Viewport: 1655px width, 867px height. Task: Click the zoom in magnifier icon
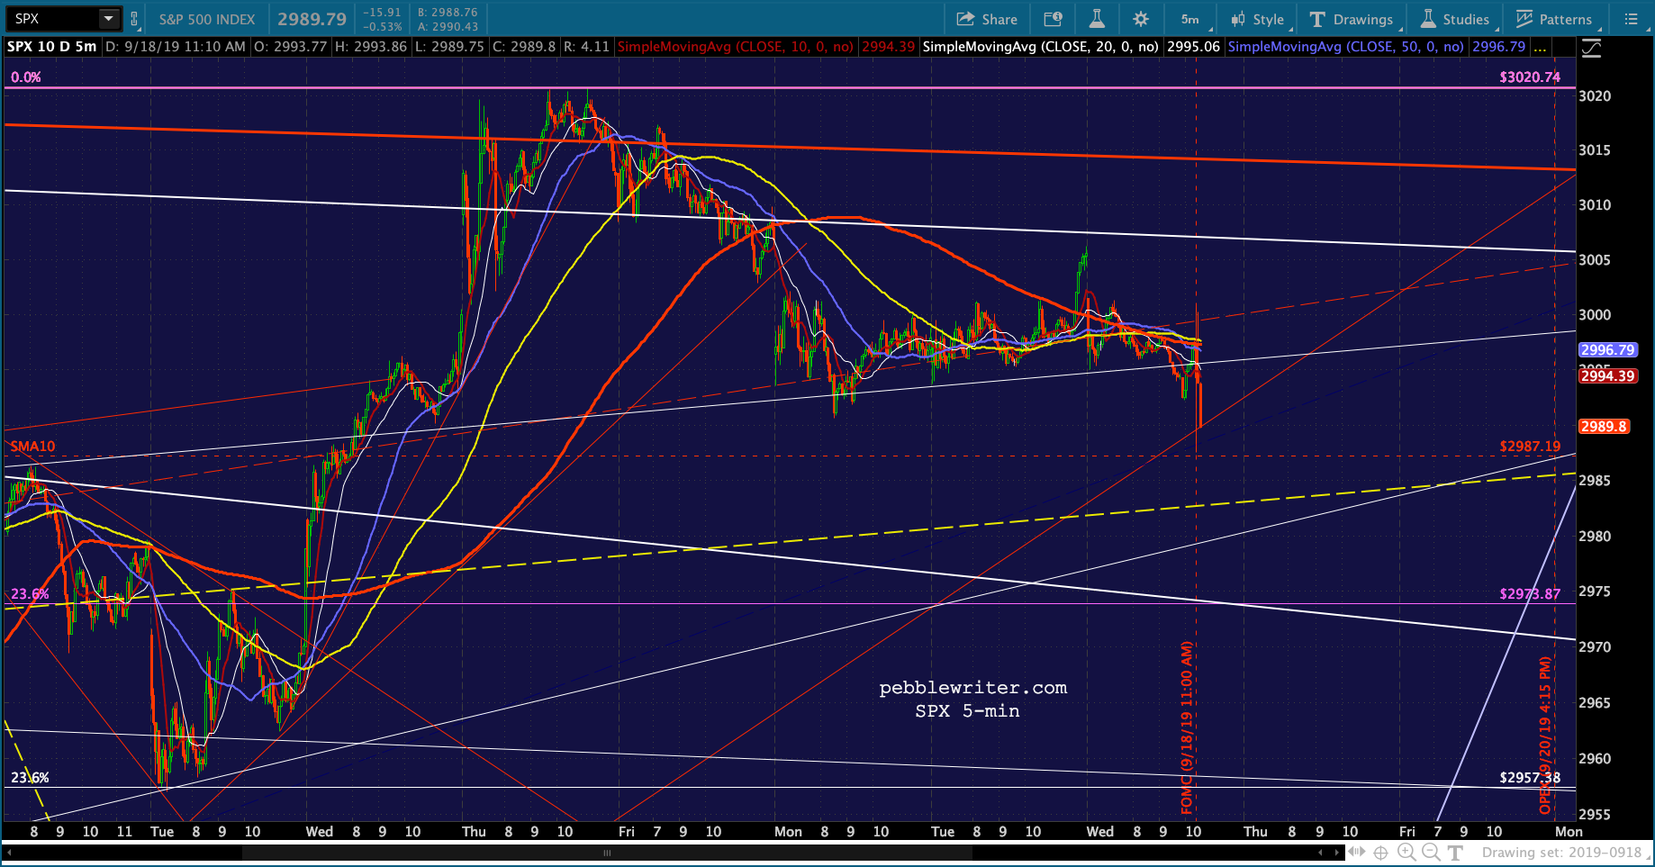1406,852
